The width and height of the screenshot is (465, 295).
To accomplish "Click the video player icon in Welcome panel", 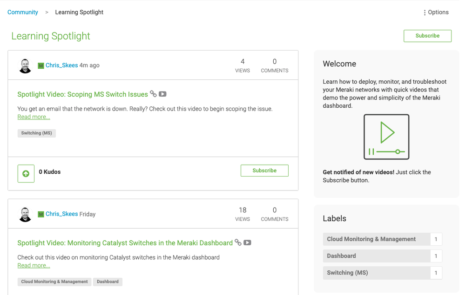I will [x=386, y=137].
